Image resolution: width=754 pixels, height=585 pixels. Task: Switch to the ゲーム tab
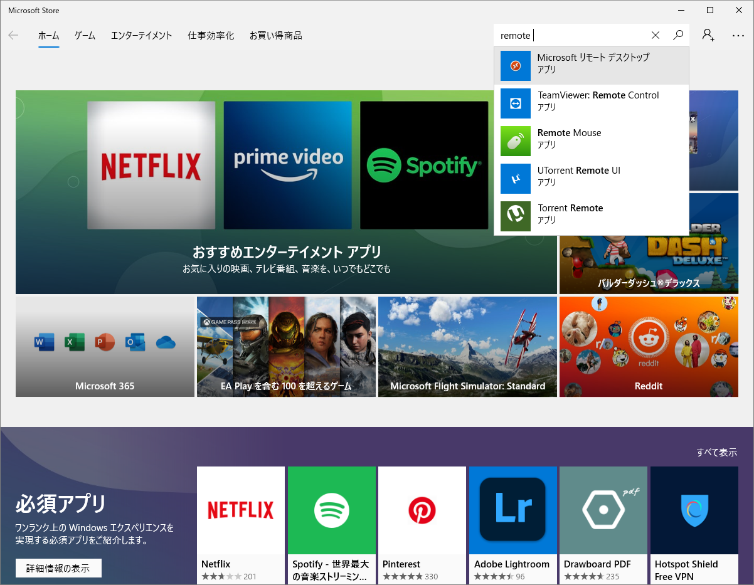click(85, 36)
